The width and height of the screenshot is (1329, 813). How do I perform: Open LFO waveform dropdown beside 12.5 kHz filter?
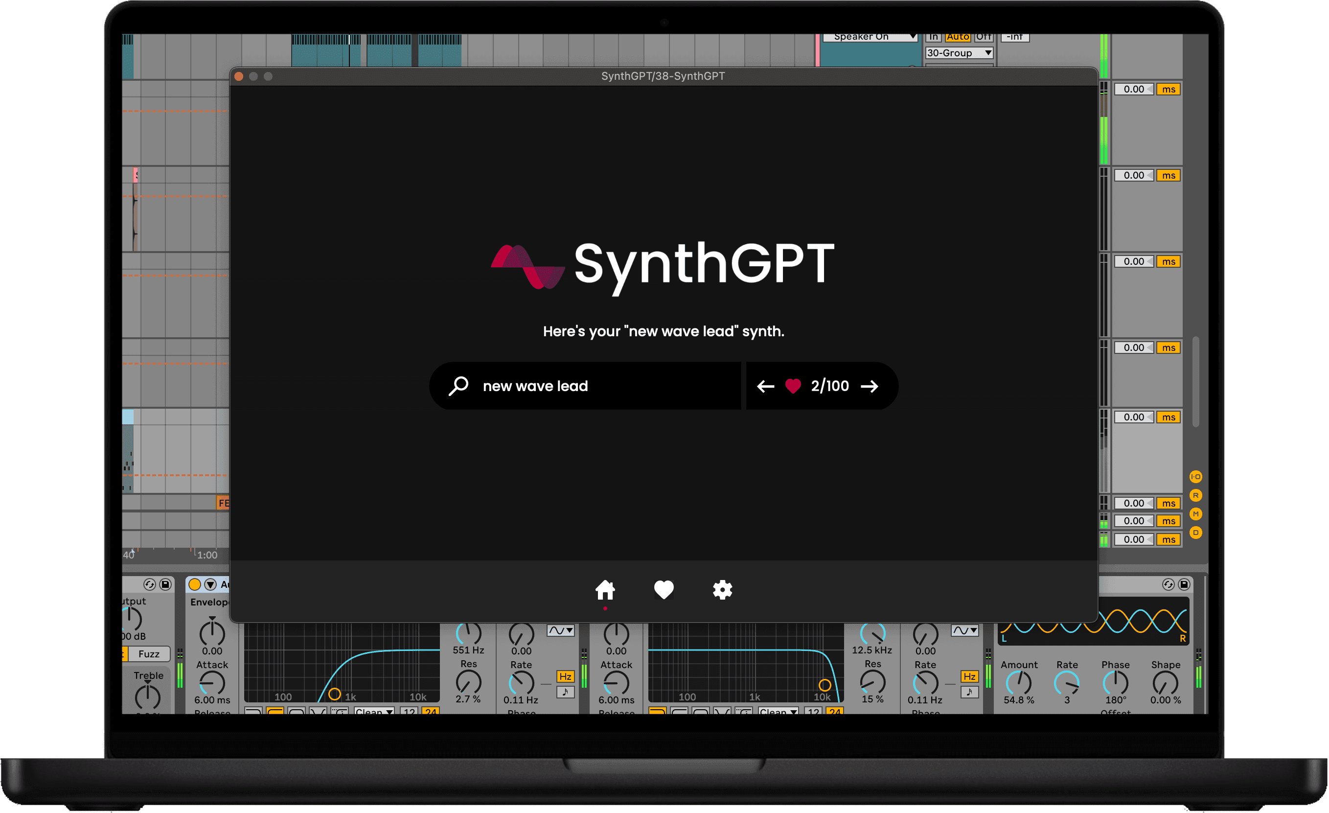pyautogui.click(x=964, y=630)
